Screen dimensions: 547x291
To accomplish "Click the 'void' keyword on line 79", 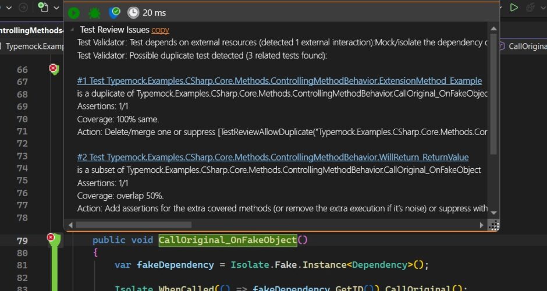I will click(x=142, y=240).
